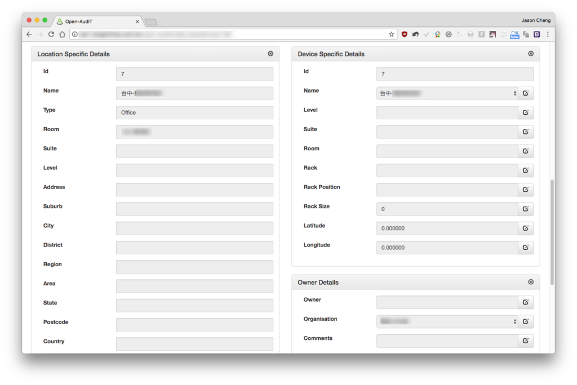Click the Comments input field
The height and width of the screenshot is (385, 577).
click(447, 341)
